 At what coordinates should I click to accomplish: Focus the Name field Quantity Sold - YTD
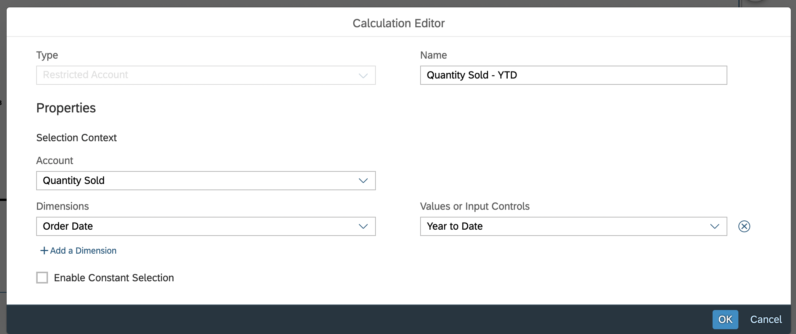[573, 75]
